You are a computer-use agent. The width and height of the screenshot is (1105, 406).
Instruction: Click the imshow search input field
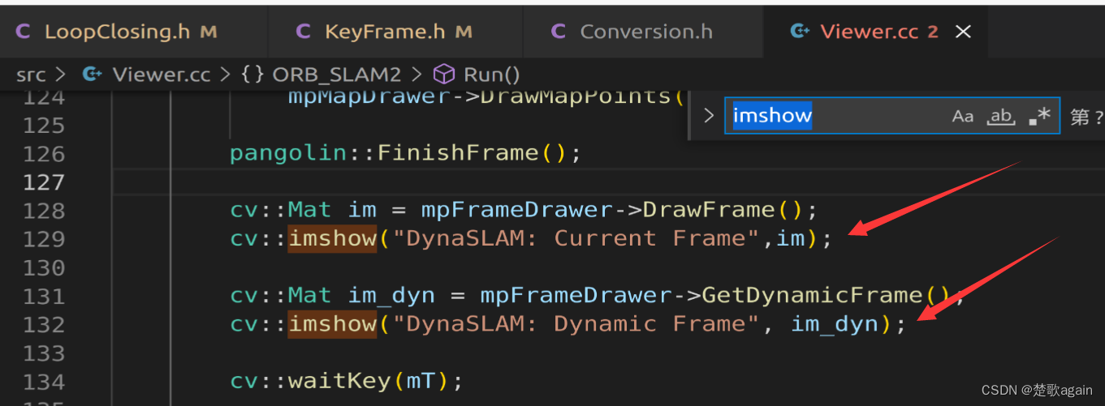coord(836,116)
